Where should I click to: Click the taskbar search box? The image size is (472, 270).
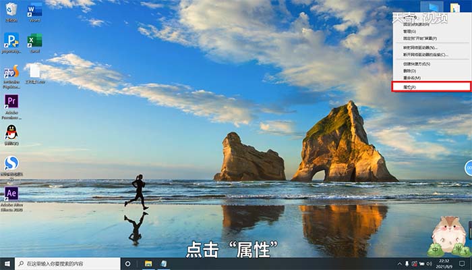(67, 264)
